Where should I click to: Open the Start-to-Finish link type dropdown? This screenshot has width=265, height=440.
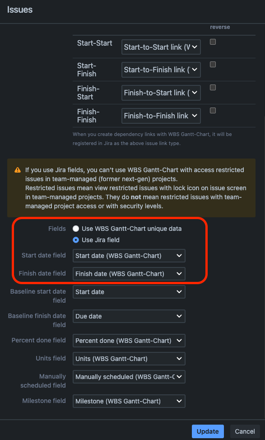tap(161, 70)
